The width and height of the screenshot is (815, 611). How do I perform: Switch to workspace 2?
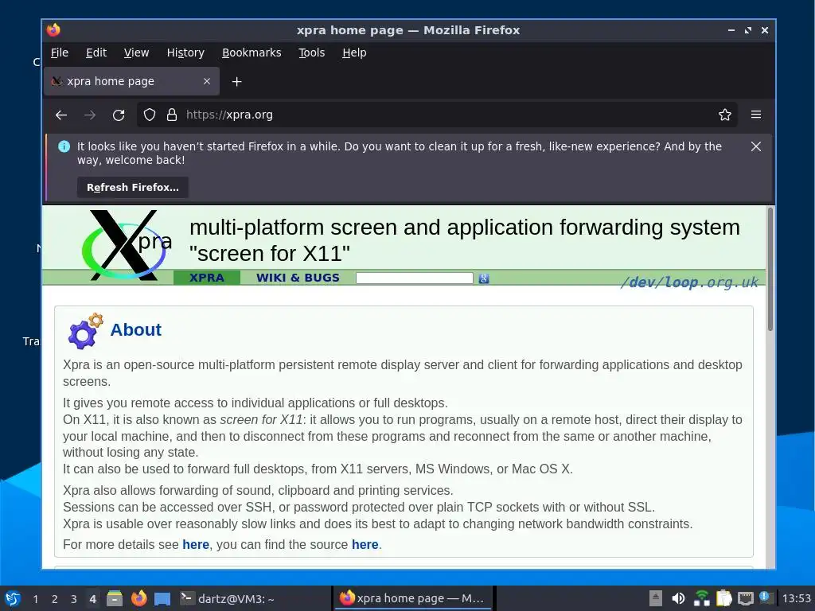click(x=55, y=599)
